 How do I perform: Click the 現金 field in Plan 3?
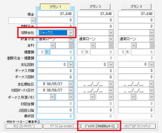[x=136, y=14]
